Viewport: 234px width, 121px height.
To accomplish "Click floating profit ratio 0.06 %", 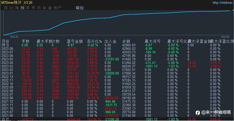I will pyautogui.click(x=215, y=63).
